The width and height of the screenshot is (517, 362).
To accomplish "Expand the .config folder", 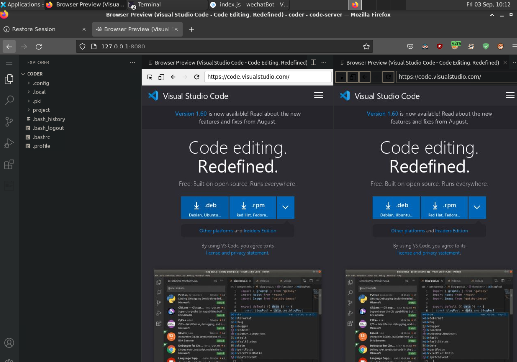I will point(28,83).
